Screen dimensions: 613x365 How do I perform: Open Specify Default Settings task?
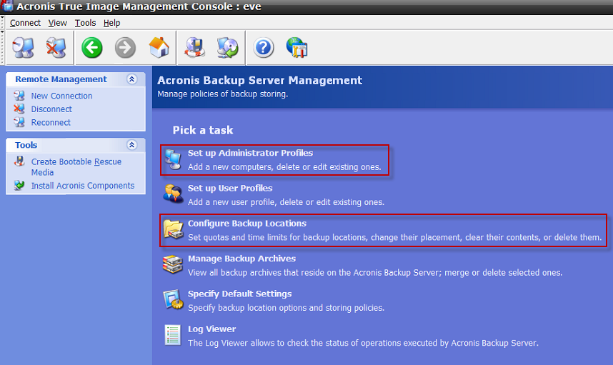click(x=239, y=294)
